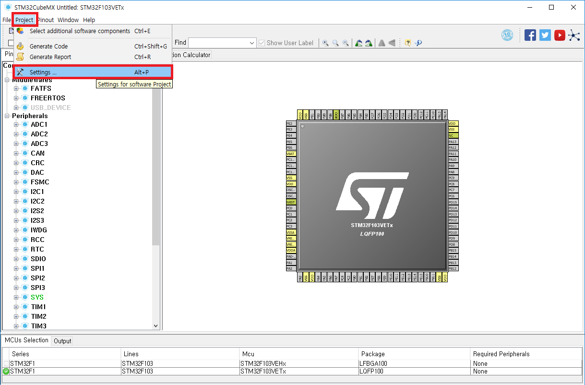Click the ST community network icon
This screenshot has height=385, width=585.
[x=574, y=35]
